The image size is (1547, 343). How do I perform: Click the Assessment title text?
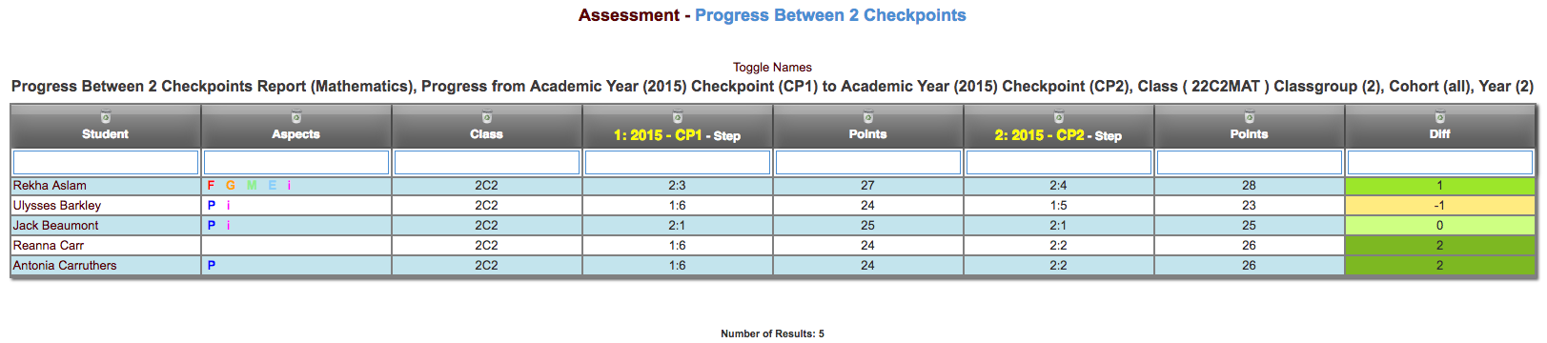click(629, 15)
